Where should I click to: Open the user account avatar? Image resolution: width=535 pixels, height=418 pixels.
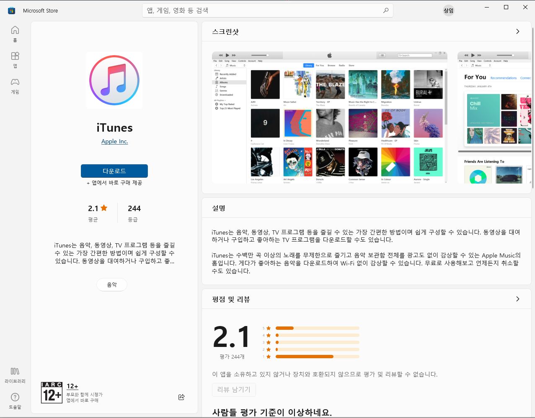click(x=449, y=10)
